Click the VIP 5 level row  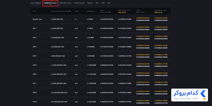tap(101, 65)
